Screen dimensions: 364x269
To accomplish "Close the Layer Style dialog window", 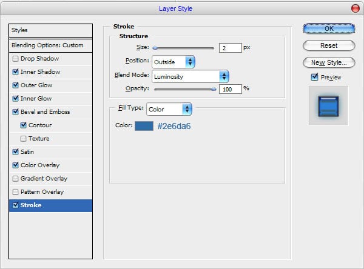I will [x=354, y=8].
